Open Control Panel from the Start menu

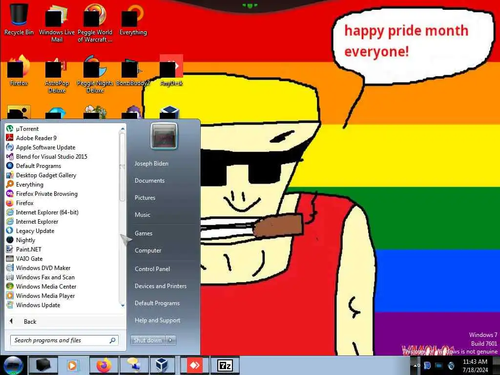pos(152,269)
